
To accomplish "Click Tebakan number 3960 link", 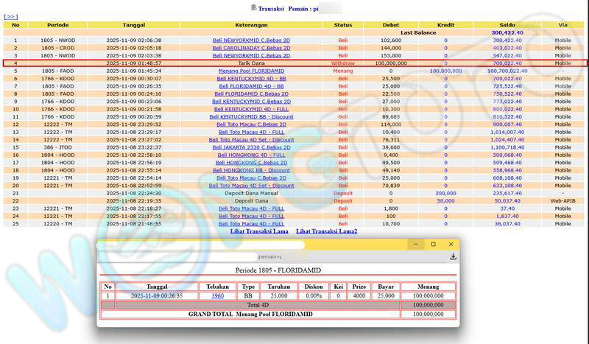I will point(217,295).
